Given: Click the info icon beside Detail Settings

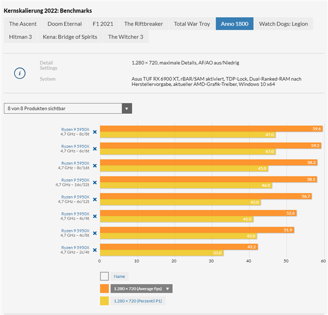Looking at the screenshot, I should tap(20, 73).
